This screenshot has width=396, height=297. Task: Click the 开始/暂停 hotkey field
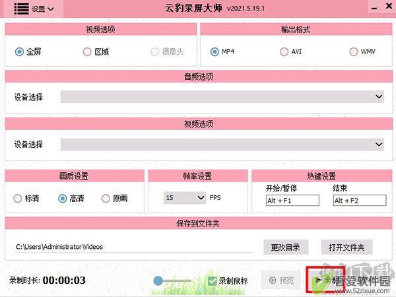tap(292, 201)
